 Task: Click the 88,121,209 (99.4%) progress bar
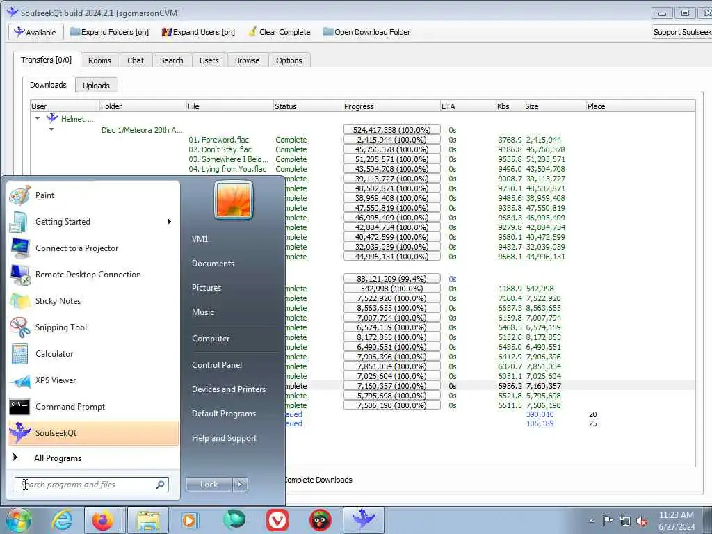pos(392,278)
